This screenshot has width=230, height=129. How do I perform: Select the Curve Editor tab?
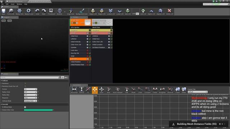tap(79, 85)
